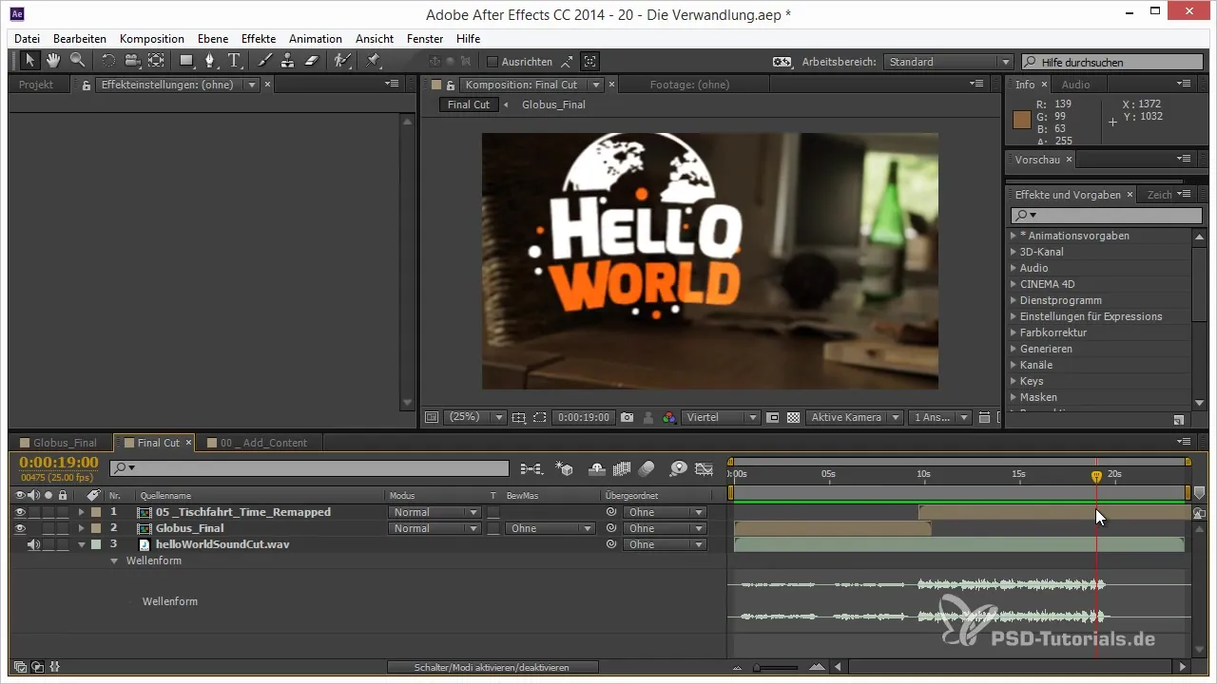Click the Hilfe durchsuchen search field
The image size is (1217, 684).
click(x=1111, y=62)
